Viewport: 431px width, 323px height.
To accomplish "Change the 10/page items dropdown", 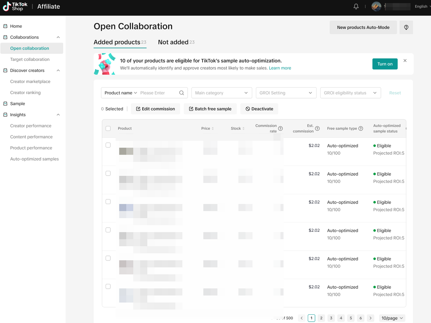I will tap(392, 318).
